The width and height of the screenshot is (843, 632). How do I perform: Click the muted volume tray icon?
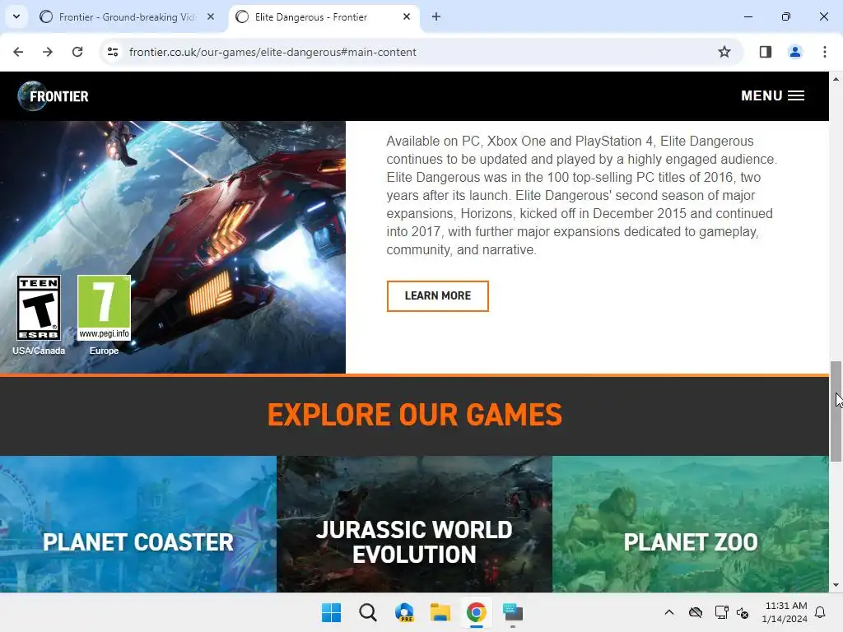[x=743, y=612]
